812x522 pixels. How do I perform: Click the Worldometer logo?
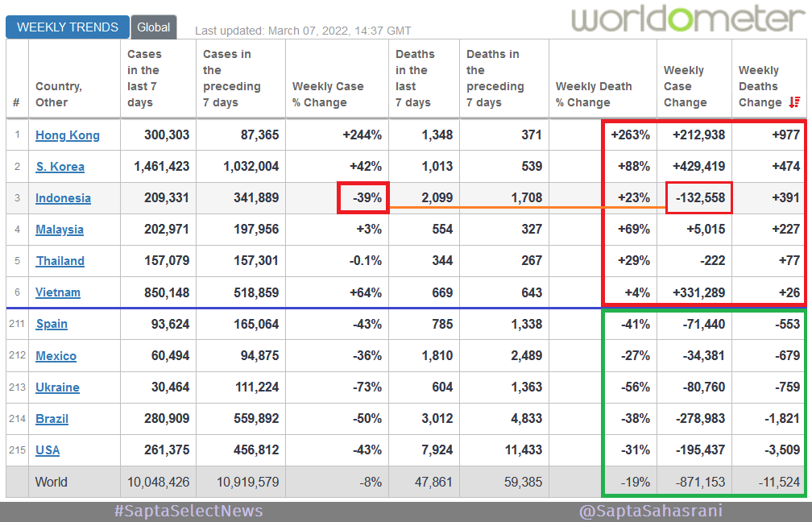685,18
